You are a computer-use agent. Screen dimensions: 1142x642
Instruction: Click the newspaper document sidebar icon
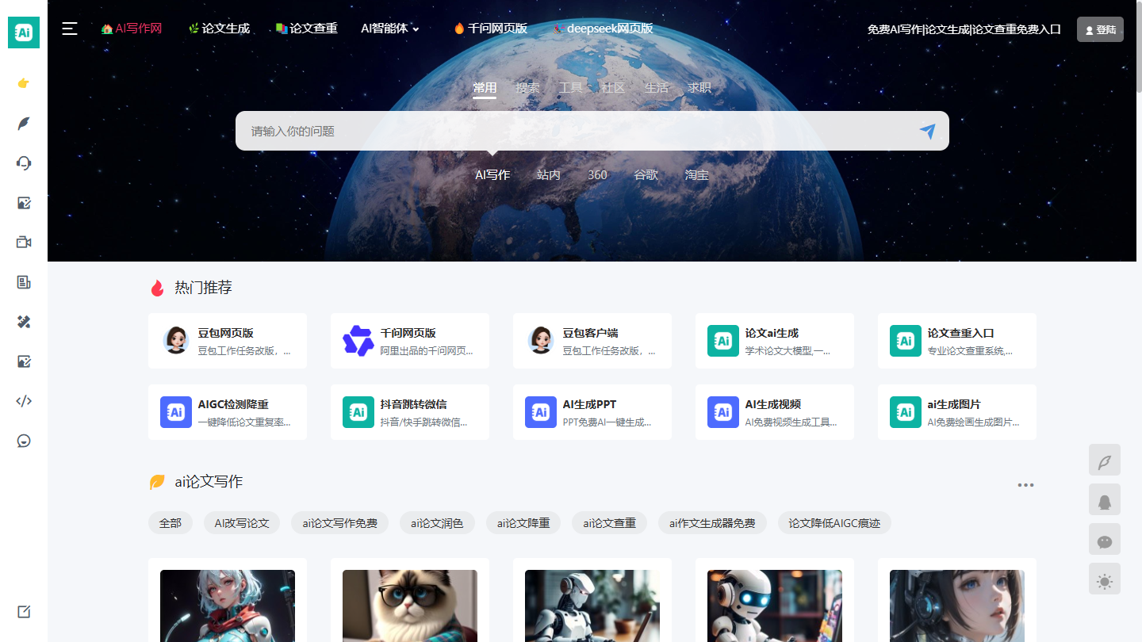click(24, 282)
